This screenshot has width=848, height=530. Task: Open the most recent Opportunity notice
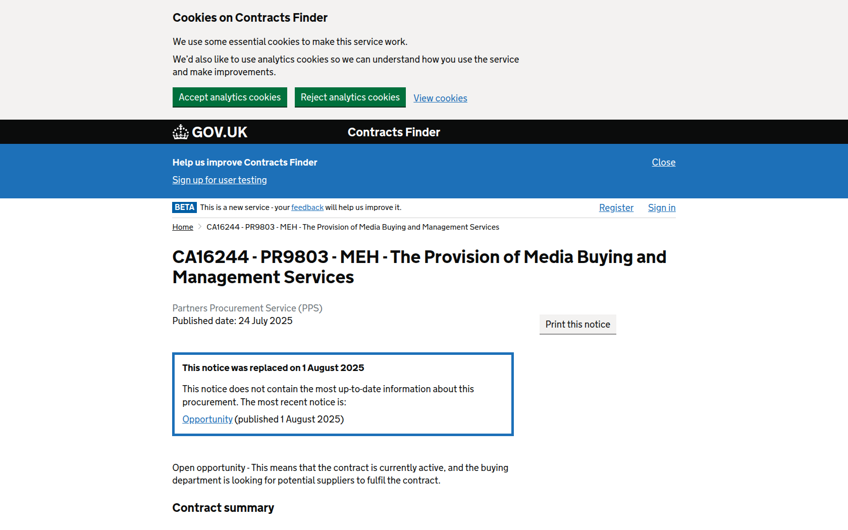tap(207, 419)
